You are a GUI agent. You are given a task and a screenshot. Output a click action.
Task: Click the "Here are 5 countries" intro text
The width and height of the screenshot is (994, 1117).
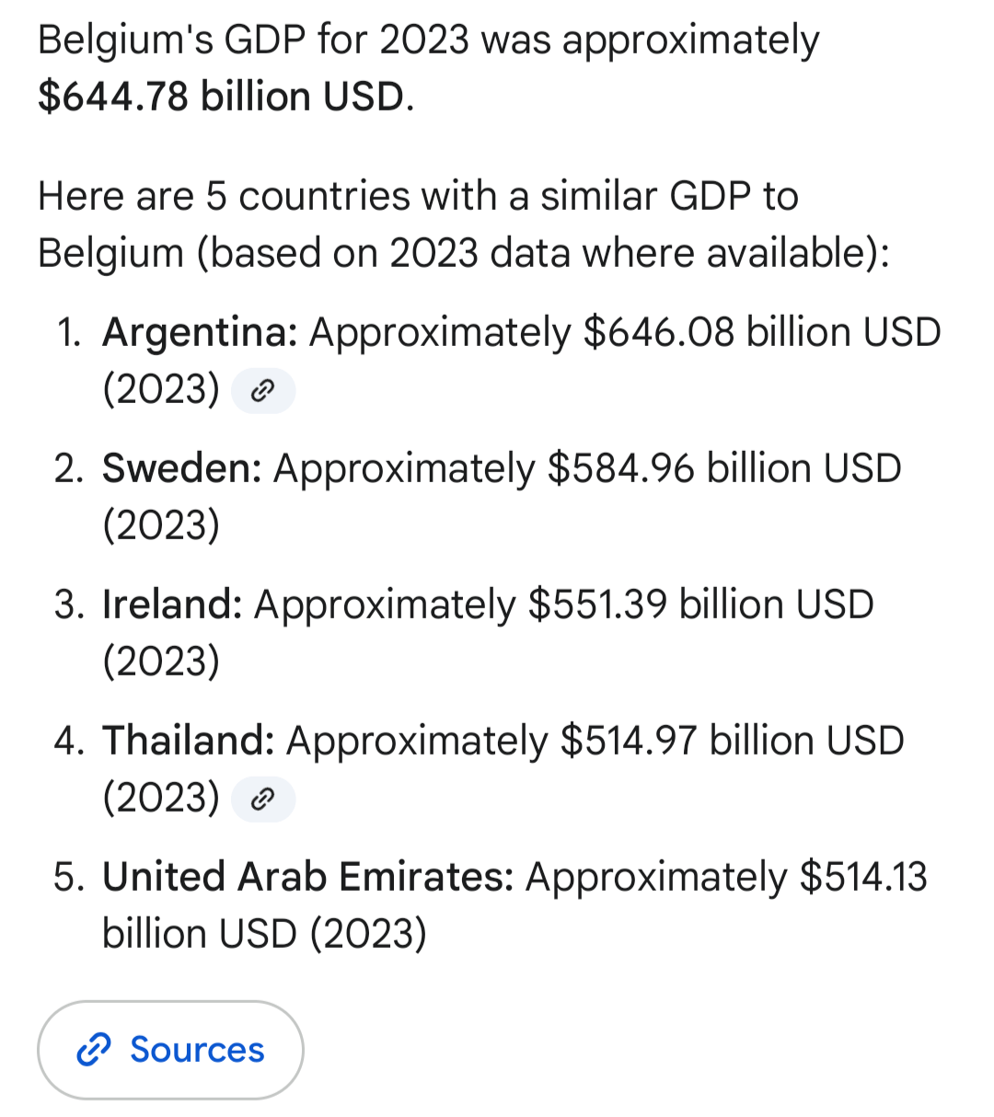tap(418, 196)
